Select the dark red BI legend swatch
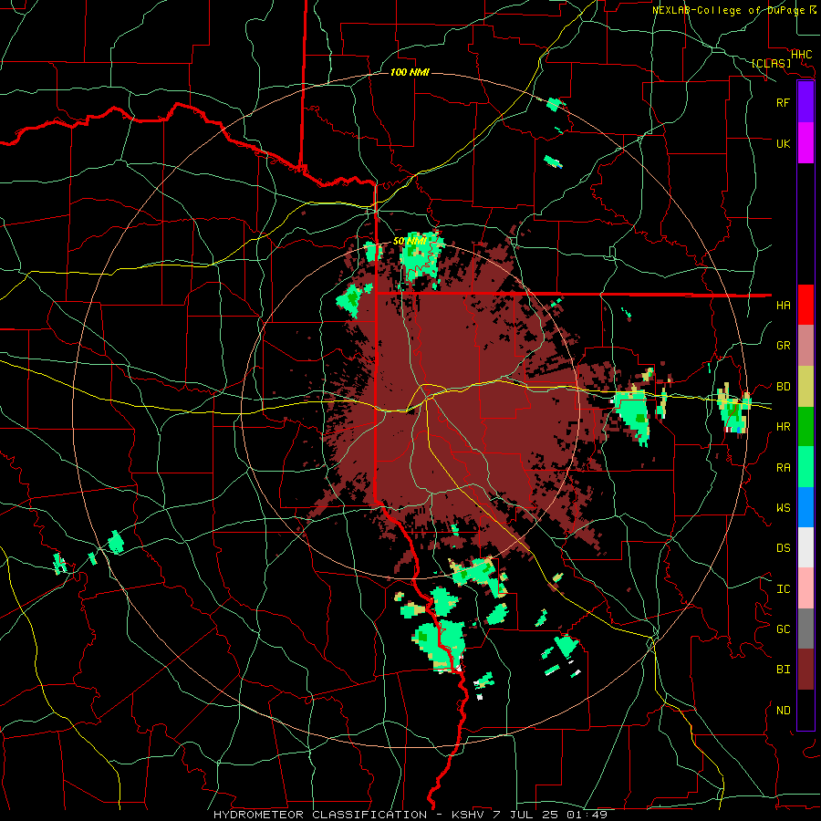The image size is (821, 821). coord(805,670)
